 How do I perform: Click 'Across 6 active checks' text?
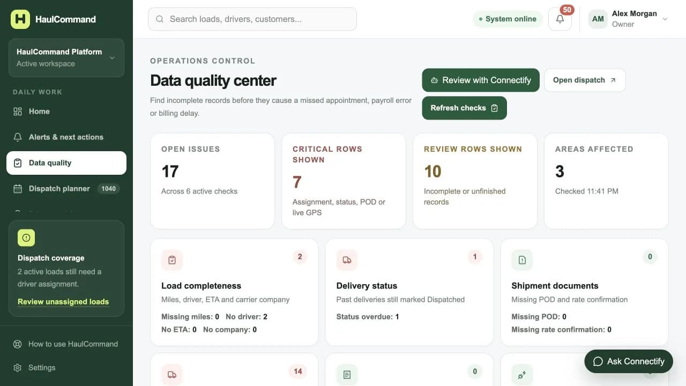coord(199,191)
